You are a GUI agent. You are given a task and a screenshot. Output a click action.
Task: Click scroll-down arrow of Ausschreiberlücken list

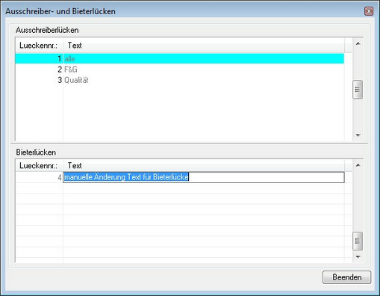[x=358, y=135]
